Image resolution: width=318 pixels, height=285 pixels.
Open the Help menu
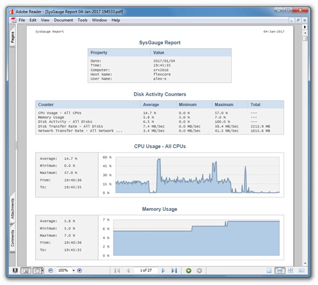pyautogui.click(x=116, y=20)
